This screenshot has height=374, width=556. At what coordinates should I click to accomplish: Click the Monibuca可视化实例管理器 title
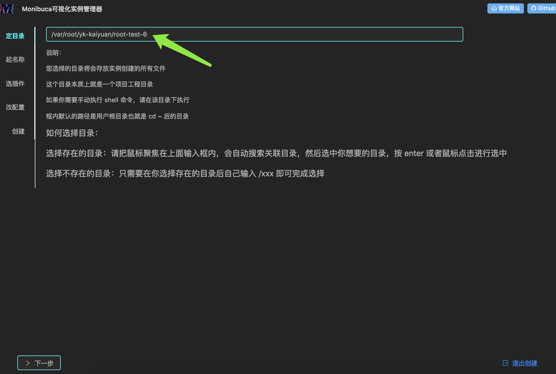62,9
